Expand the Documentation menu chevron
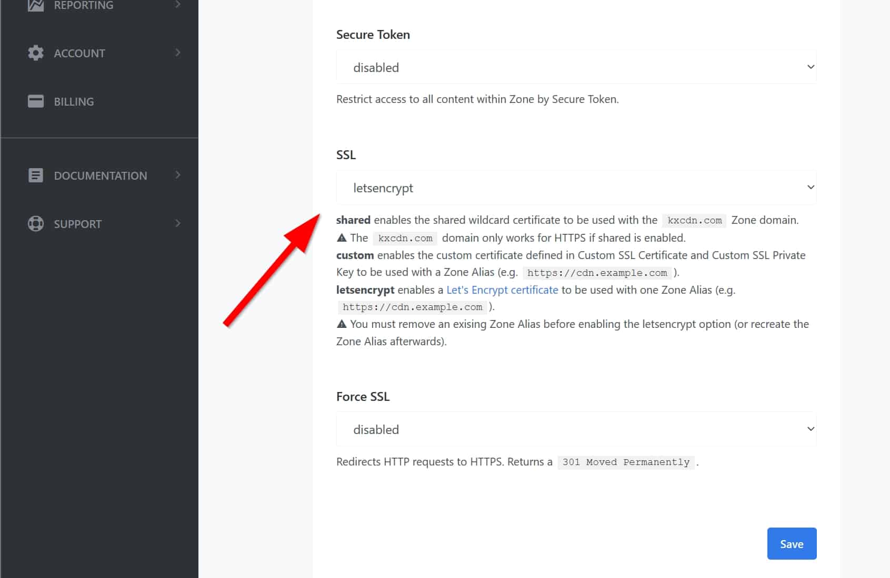Screen dimensions: 890x578 178,175
